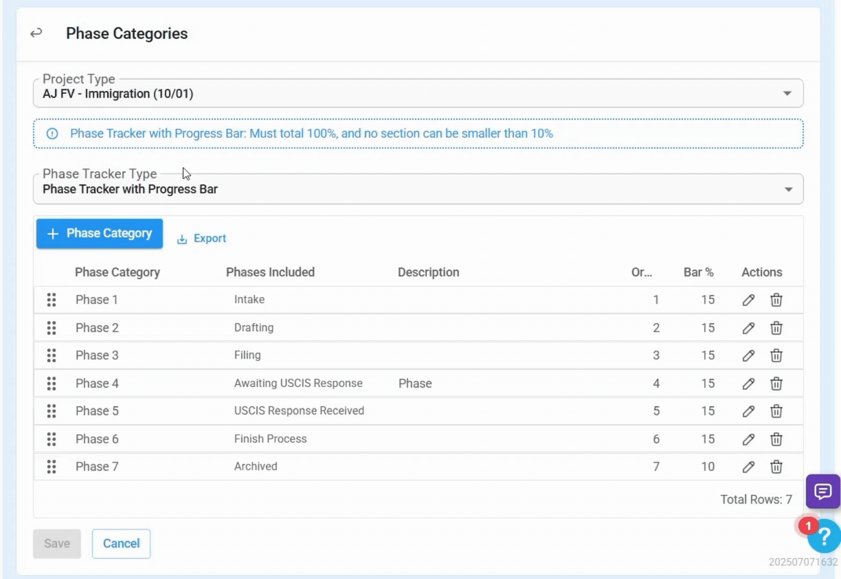
Task: Delete Phase 1 with trash icon
Action: [x=776, y=300]
